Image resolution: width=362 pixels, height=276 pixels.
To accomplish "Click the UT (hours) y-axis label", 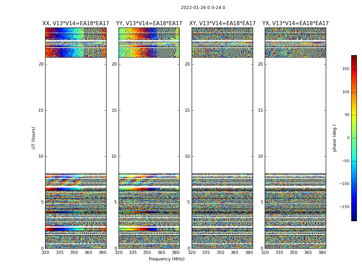I will [x=33, y=138].
